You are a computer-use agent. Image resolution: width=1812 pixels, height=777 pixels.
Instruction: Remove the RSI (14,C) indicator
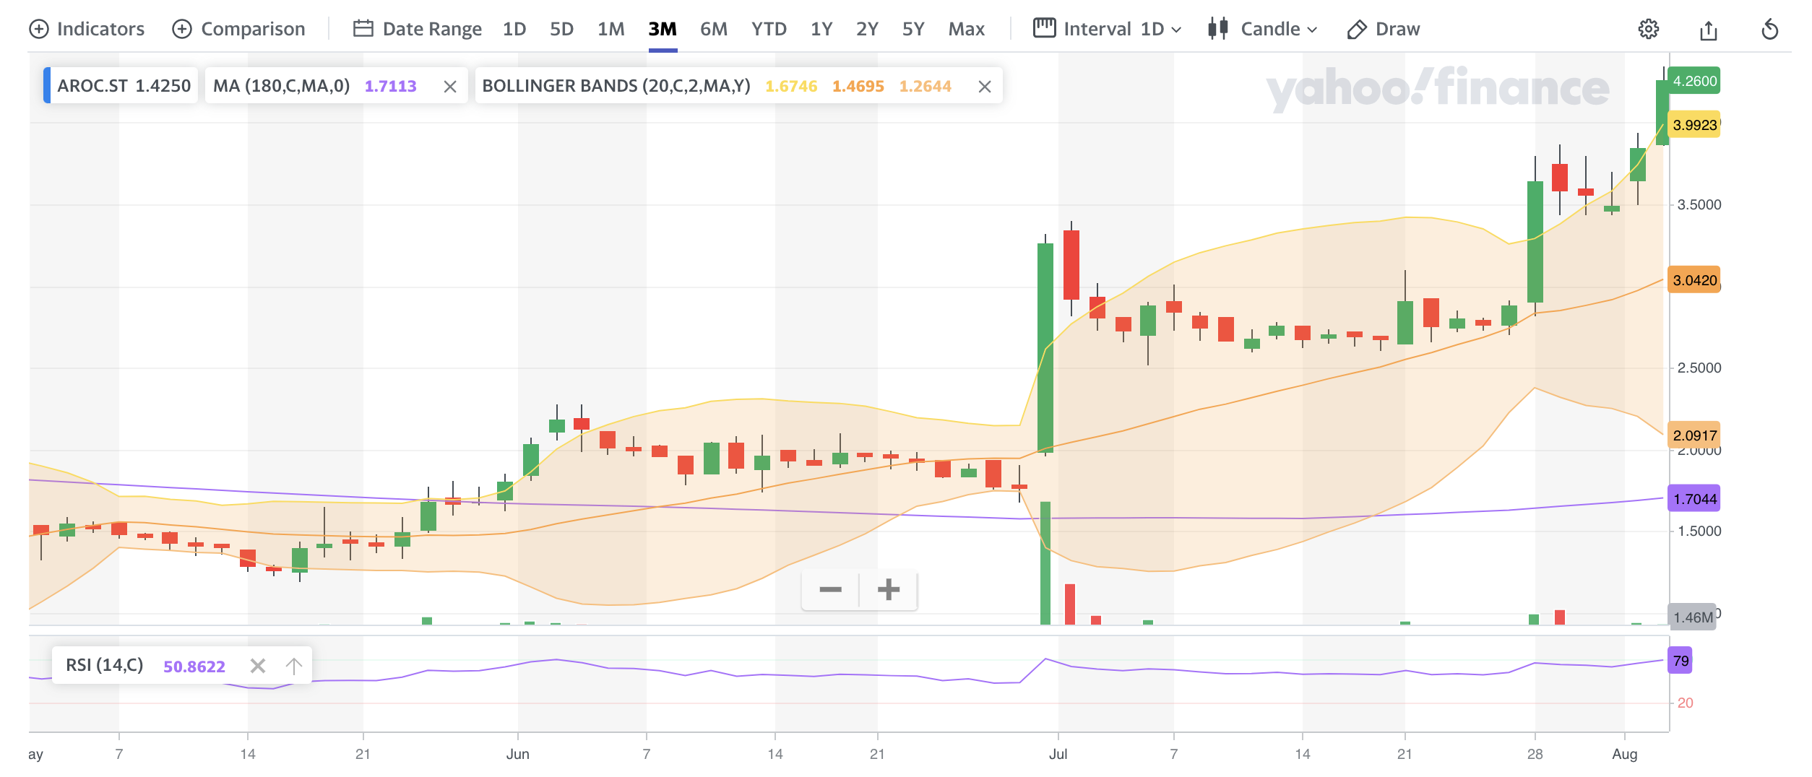click(258, 666)
